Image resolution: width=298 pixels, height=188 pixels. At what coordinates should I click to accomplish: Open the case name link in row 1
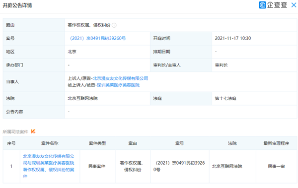coord(49,166)
